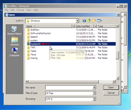This screenshot has width=131, height=110.
Task: Open the Name column filter dropdown arrow
Action: pyautogui.click(x=73, y=26)
